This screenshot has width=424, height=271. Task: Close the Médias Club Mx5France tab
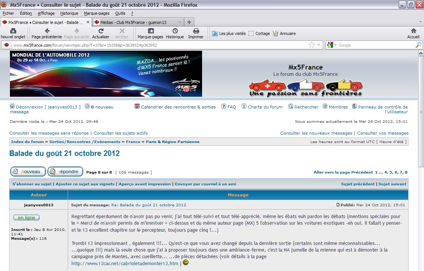180,22
